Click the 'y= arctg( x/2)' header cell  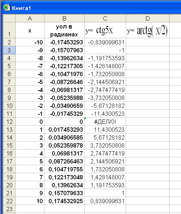tap(147, 30)
